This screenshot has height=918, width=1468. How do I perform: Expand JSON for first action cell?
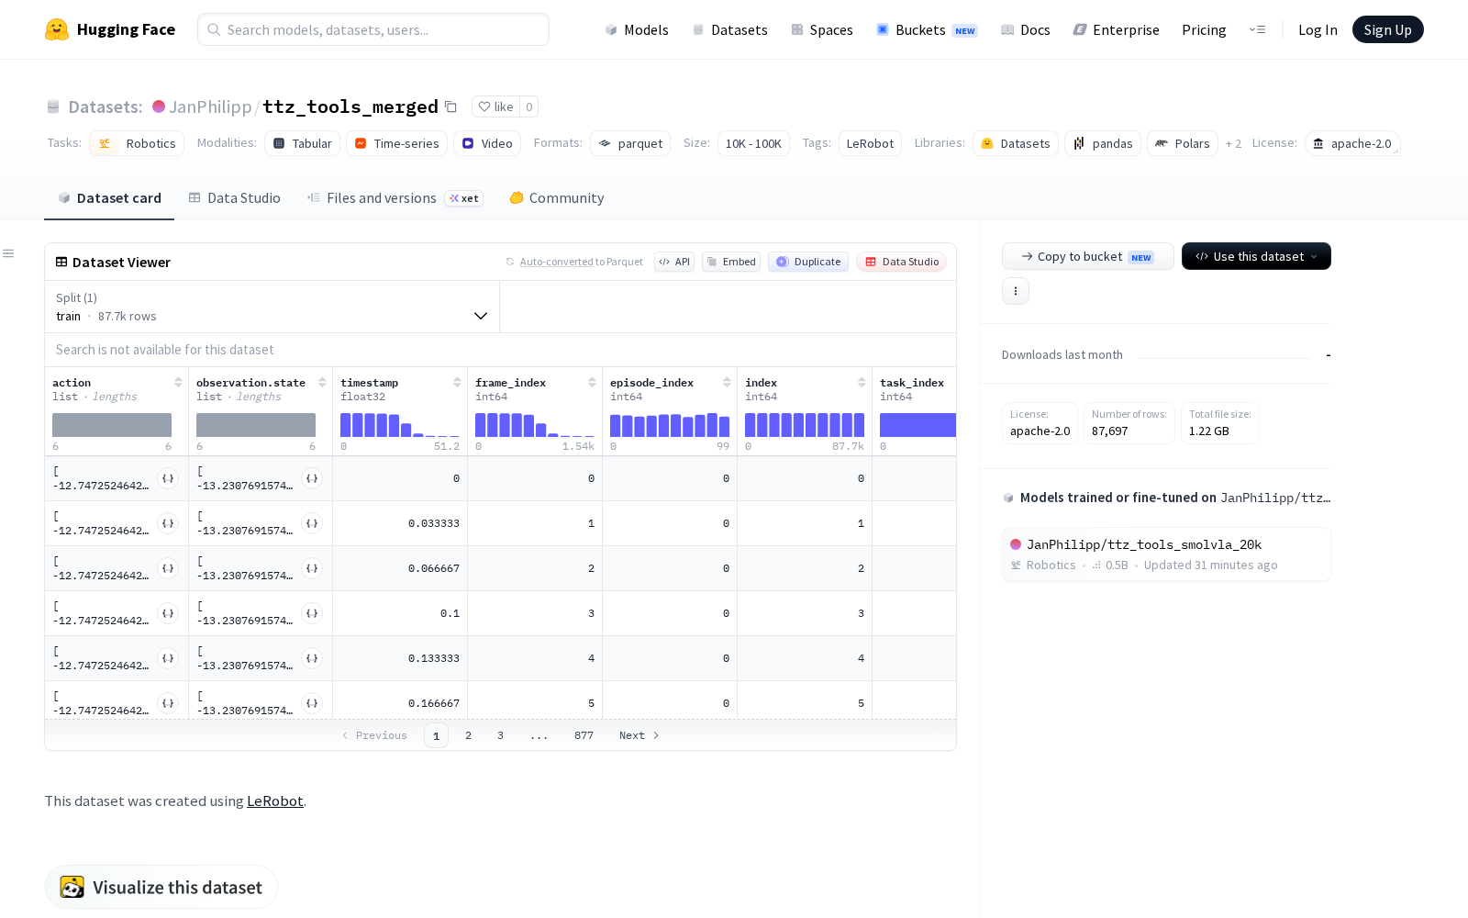168,478
